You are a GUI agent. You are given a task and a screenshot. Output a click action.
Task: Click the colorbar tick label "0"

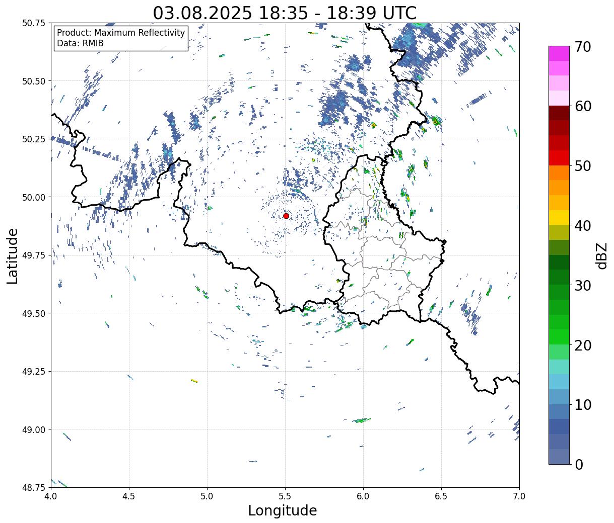coord(578,465)
